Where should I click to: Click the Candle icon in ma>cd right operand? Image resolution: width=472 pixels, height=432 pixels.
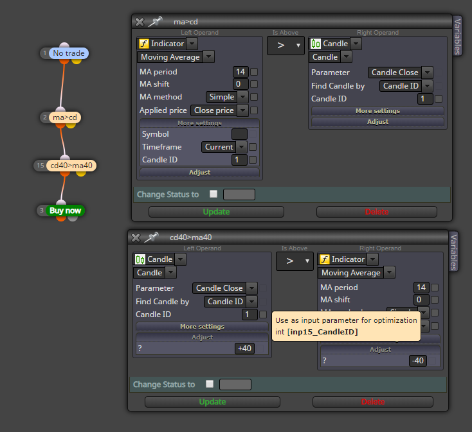coord(316,44)
